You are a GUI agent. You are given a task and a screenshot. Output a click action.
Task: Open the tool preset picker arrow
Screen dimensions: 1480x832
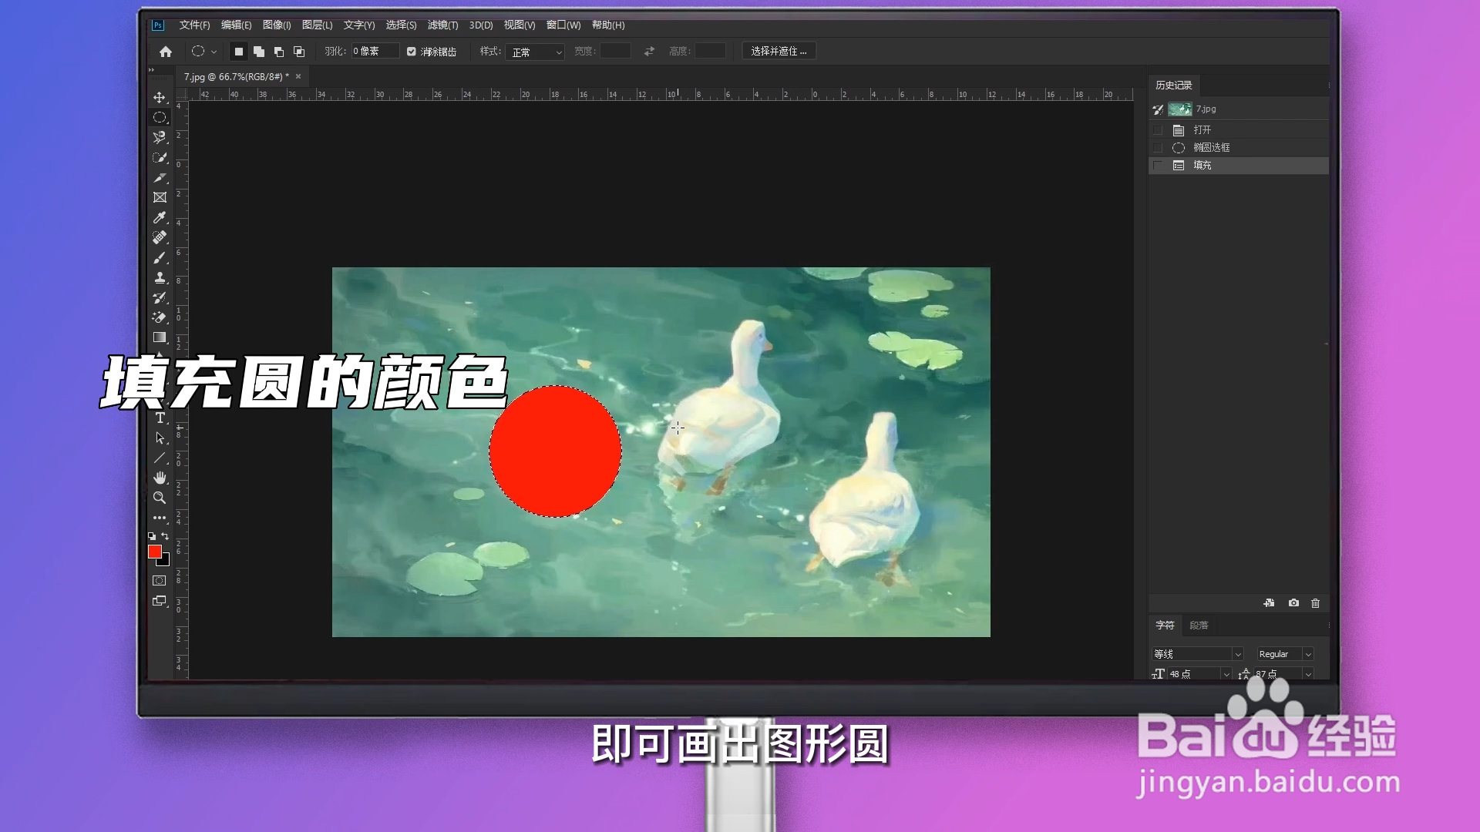pos(214,52)
